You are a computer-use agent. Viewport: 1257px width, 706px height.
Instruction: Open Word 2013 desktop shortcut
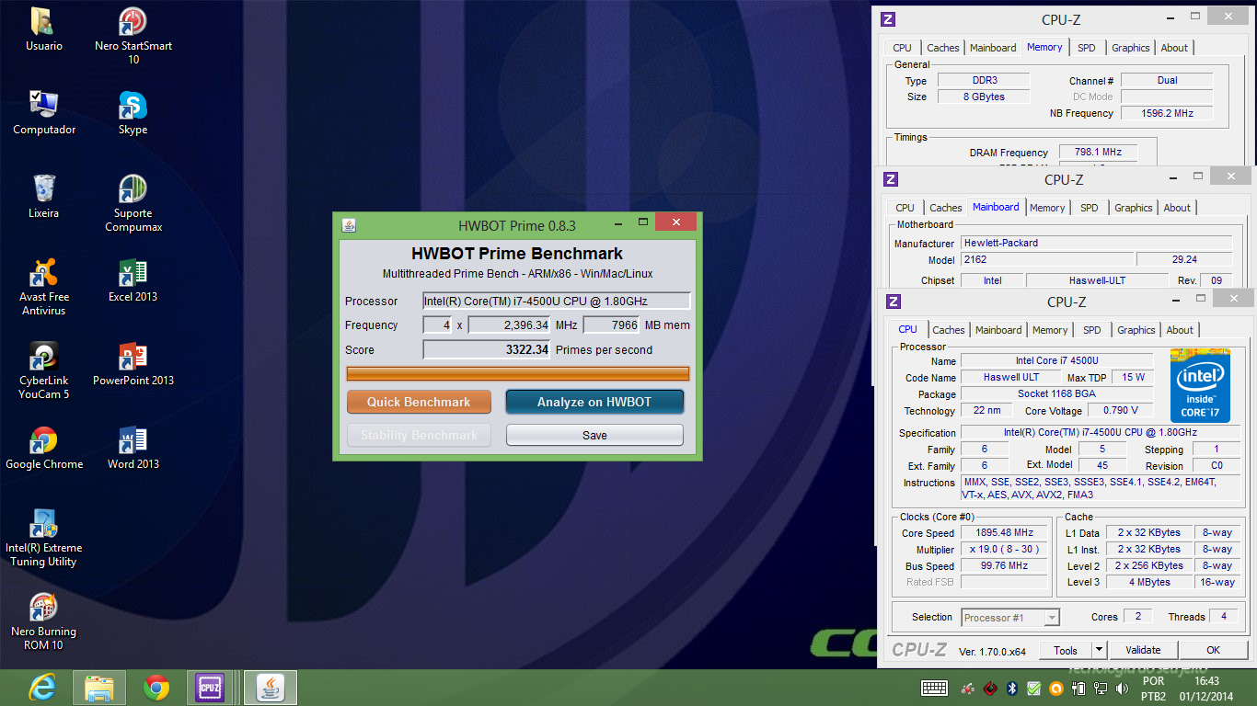[133, 448]
